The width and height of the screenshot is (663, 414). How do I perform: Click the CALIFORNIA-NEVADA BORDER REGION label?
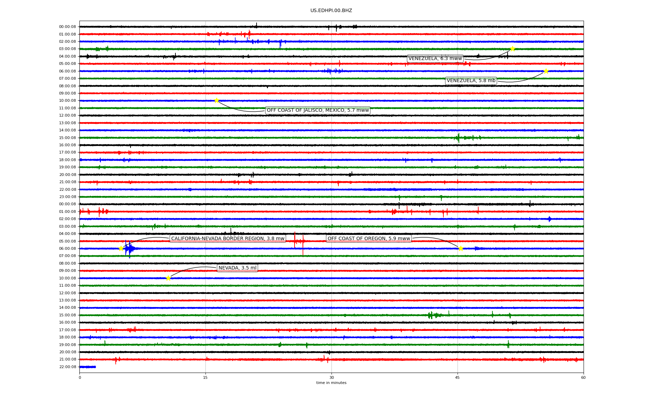(x=228, y=239)
